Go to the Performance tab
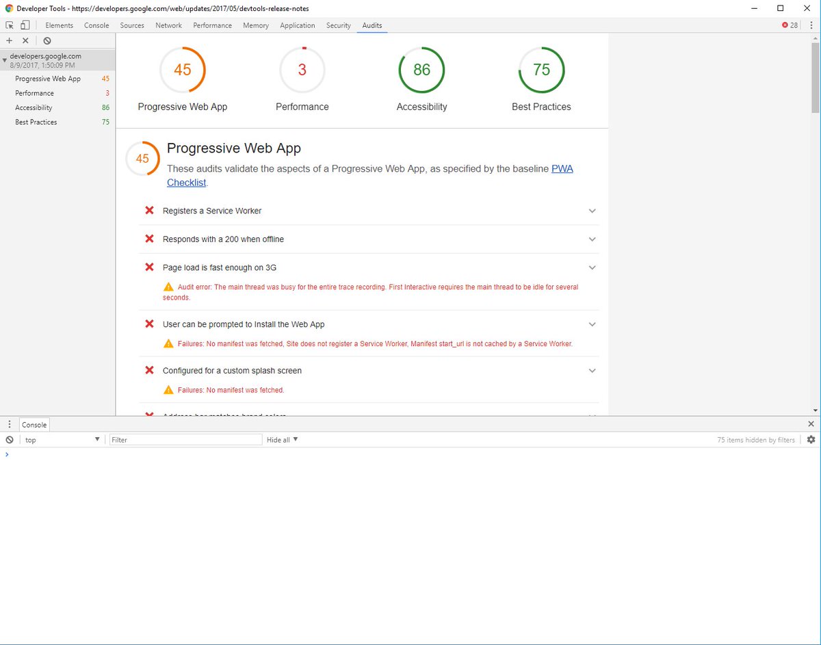 (x=212, y=25)
